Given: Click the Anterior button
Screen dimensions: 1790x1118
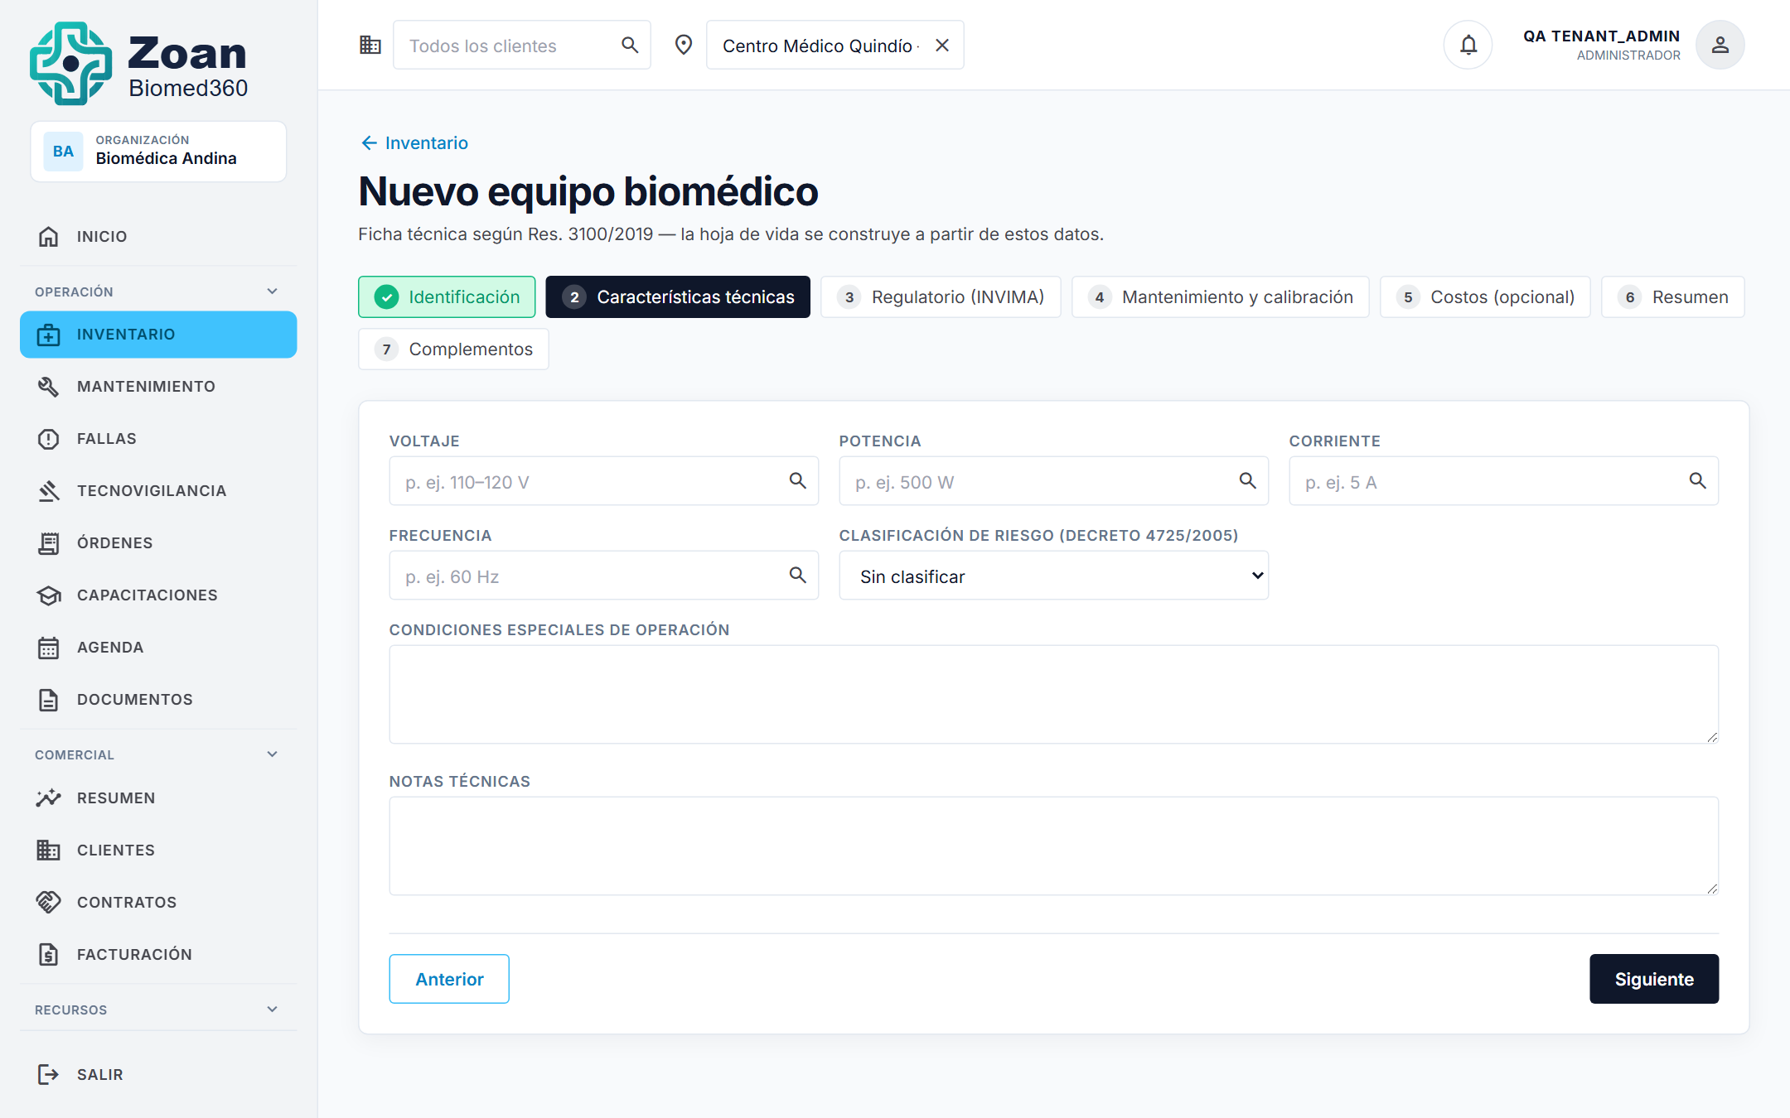Looking at the screenshot, I should [x=449, y=979].
